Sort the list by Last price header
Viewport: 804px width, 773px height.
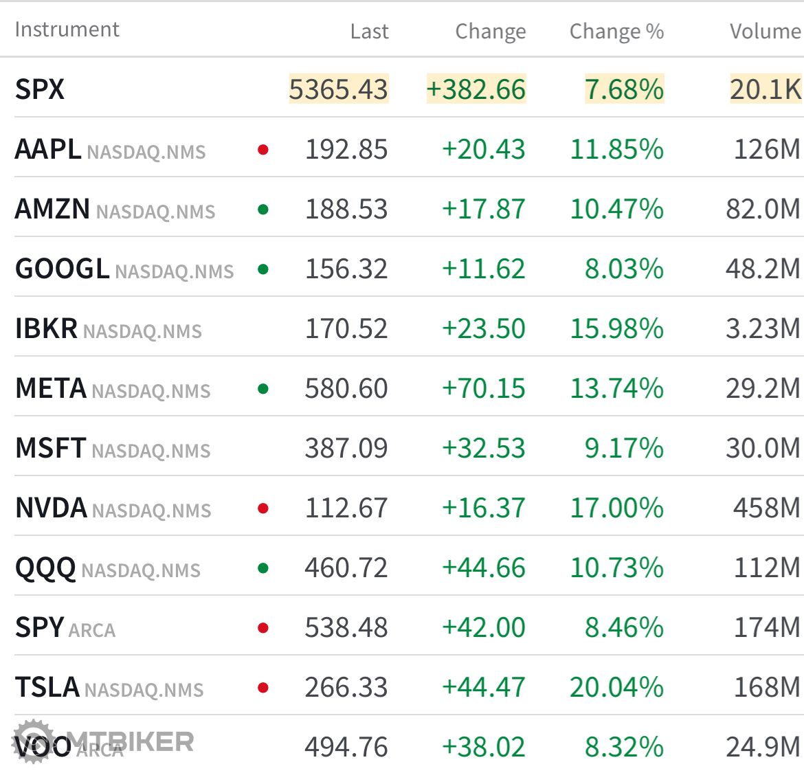pyautogui.click(x=369, y=32)
